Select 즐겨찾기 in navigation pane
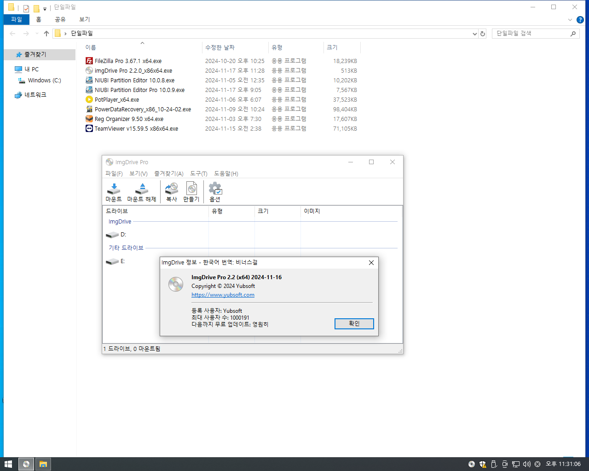Viewport: 589px width, 471px height. [x=40, y=54]
